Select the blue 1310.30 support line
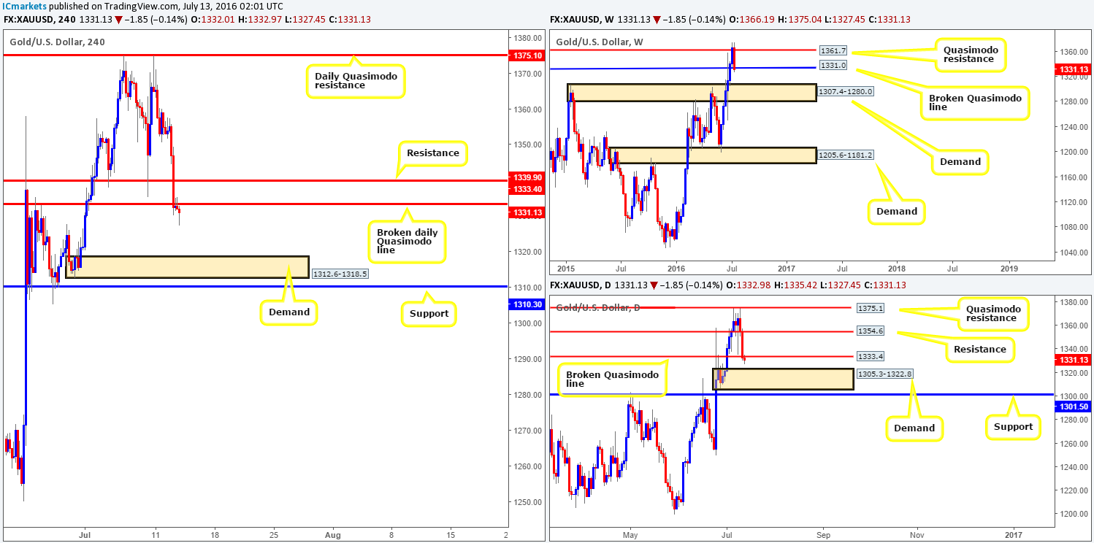The width and height of the screenshot is (1094, 543). point(254,286)
